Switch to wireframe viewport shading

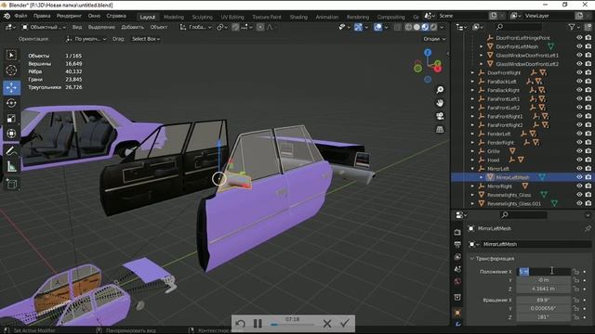click(409, 27)
